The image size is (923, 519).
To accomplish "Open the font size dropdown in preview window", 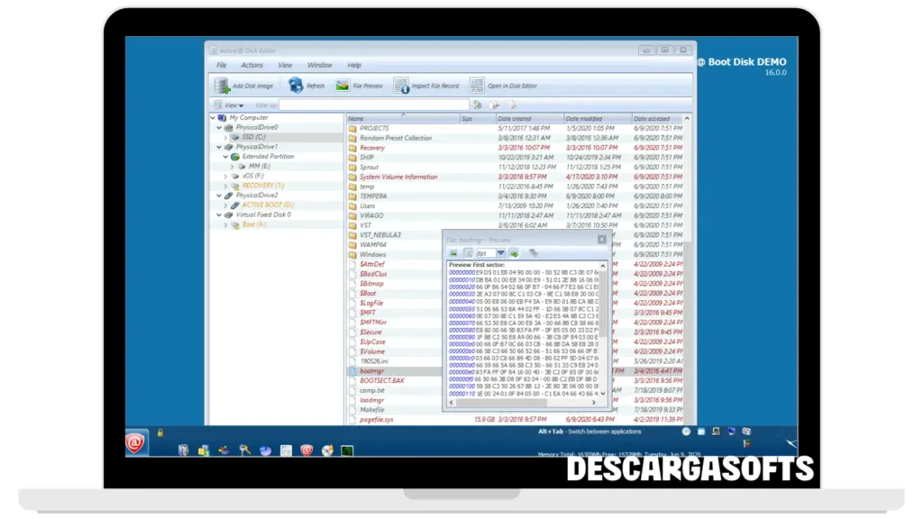I will tap(500, 253).
